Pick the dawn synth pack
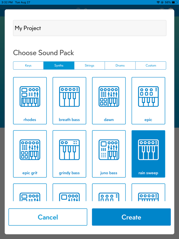This screenshot has width=179, height=239. (x=109, y=101)
